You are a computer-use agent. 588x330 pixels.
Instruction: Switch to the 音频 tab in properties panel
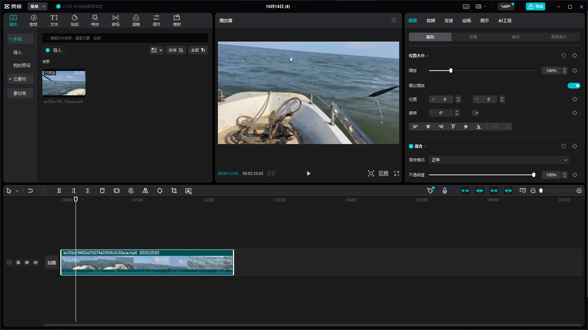431,21
